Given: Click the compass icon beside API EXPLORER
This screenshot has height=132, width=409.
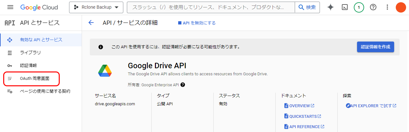Looking at the screenshot, I should click(x=348, y=106).
